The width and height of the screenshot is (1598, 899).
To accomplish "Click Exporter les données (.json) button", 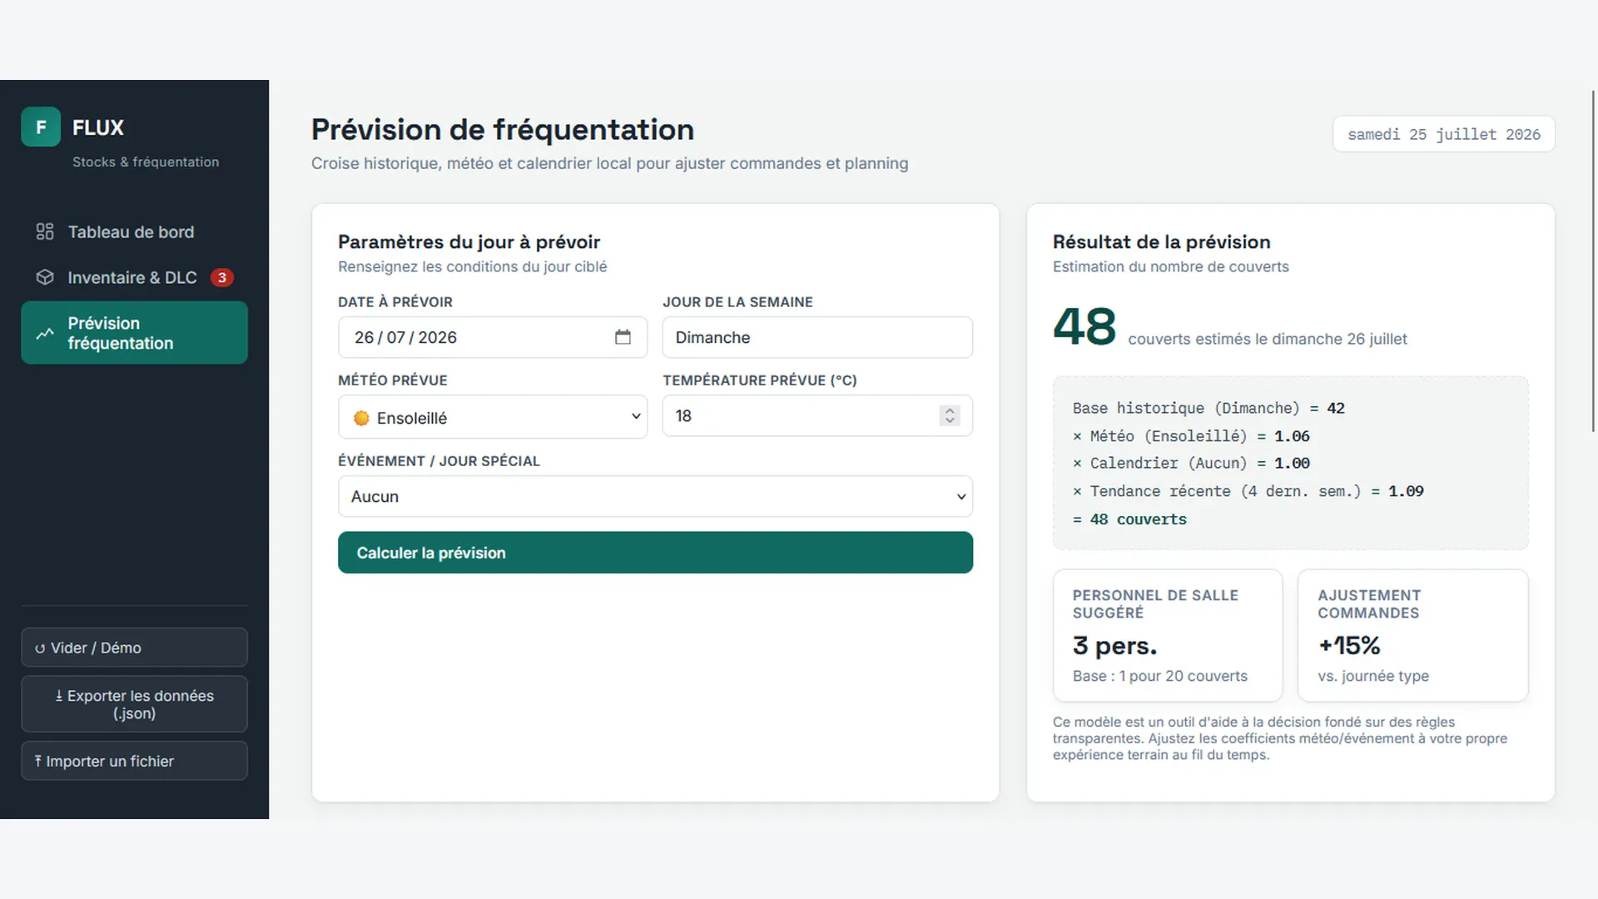I will point(134,704).
